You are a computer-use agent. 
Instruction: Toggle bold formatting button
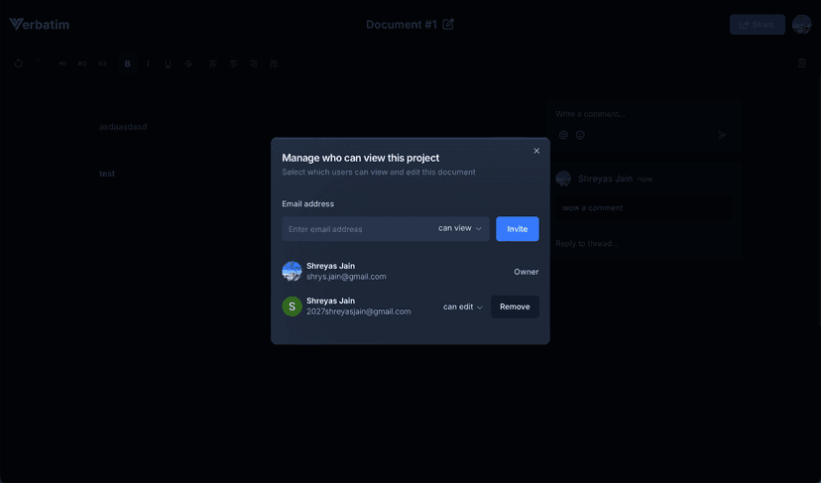tap(127, 63)
